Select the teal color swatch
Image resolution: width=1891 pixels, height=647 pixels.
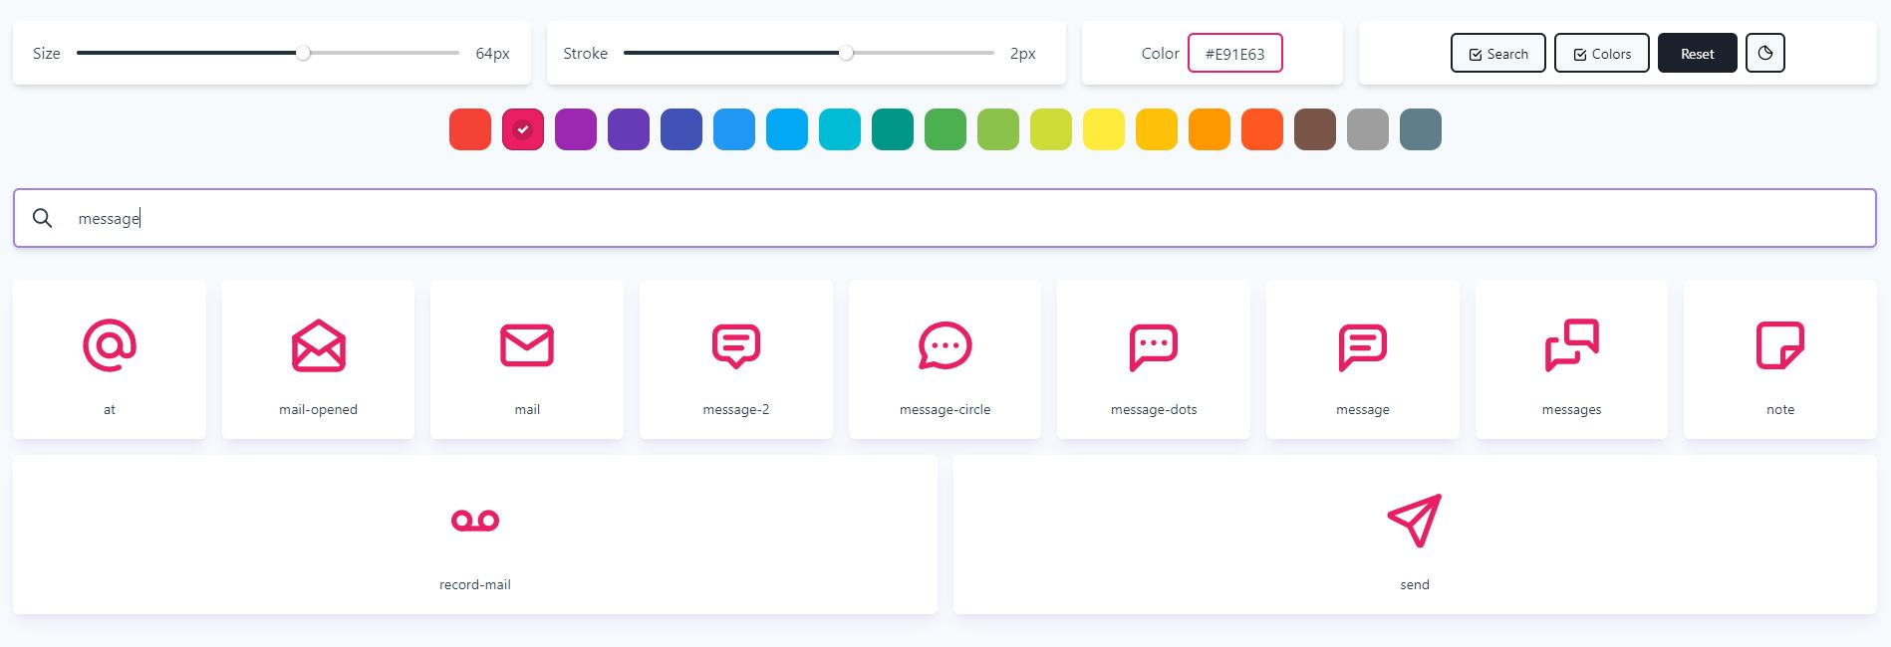[893, 129]
